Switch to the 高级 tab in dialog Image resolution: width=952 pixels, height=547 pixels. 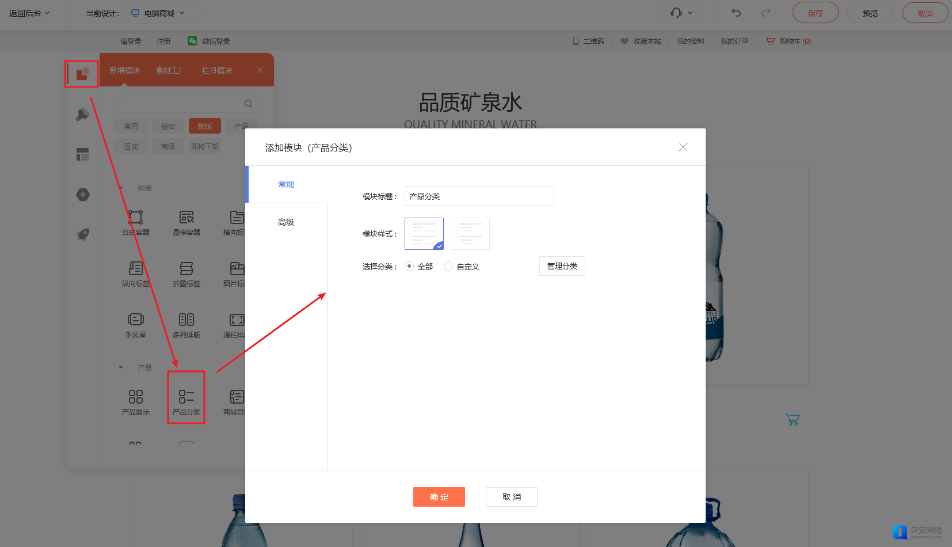pos(286,222)
